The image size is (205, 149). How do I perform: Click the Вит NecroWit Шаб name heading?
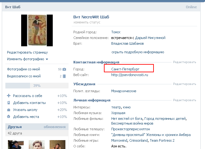click(x=91, y=17)
